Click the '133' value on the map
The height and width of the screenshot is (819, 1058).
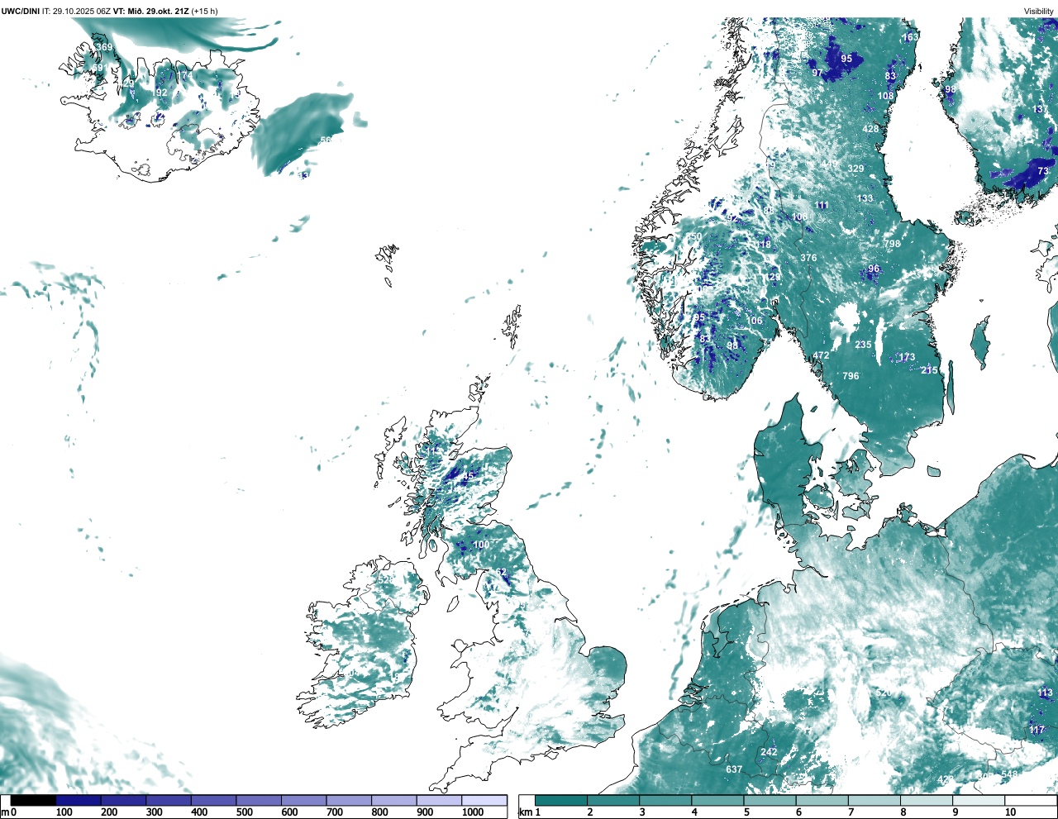(865, 198)
